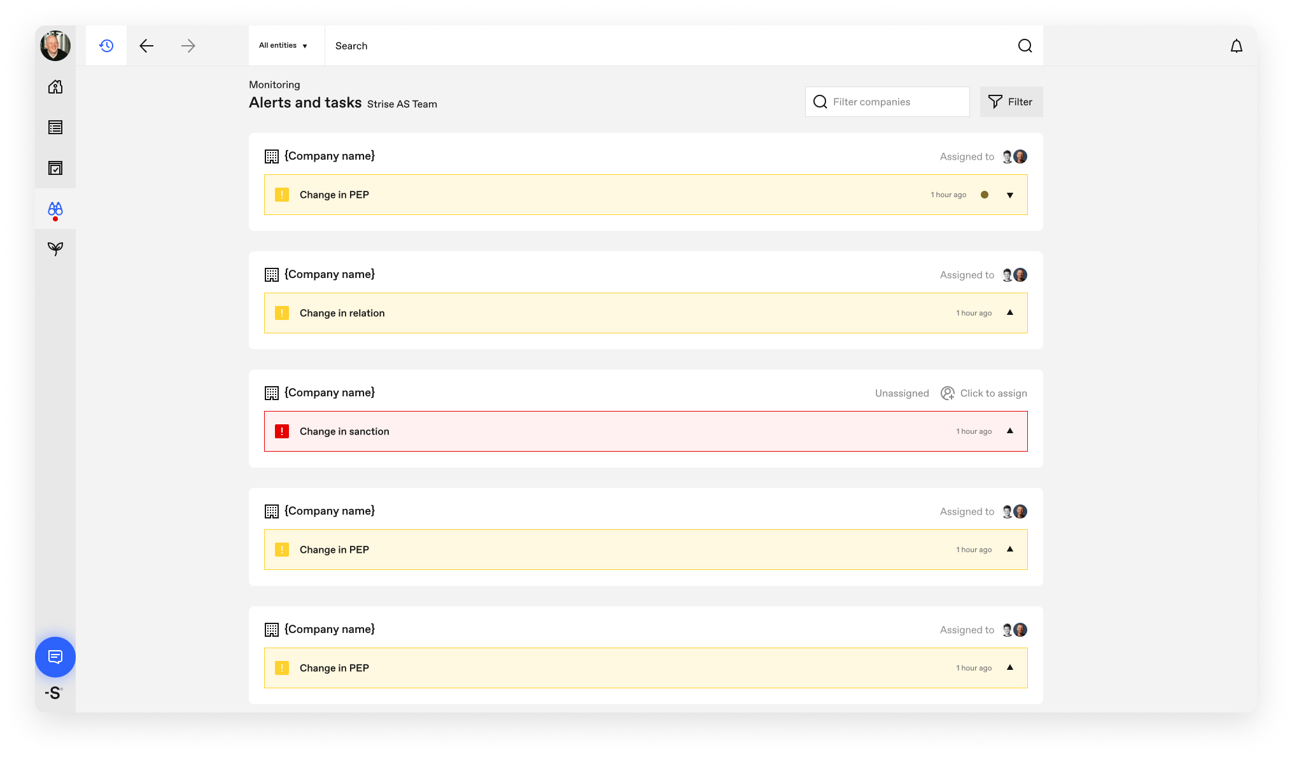1292x757 pixels.
Task: Click the assign user icon
Action: (948, 393)
